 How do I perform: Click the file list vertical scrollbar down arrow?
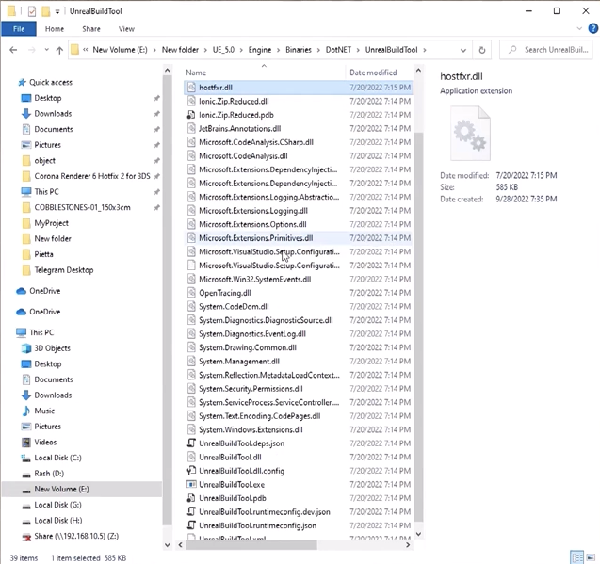[418, 534]
